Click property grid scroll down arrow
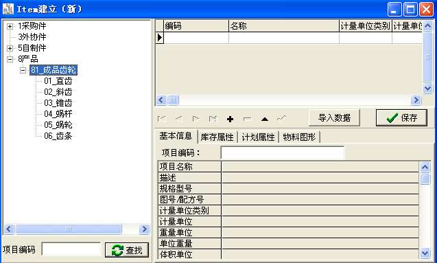Image resolution: width=437 pixels, height=263 pixels. 425,253
